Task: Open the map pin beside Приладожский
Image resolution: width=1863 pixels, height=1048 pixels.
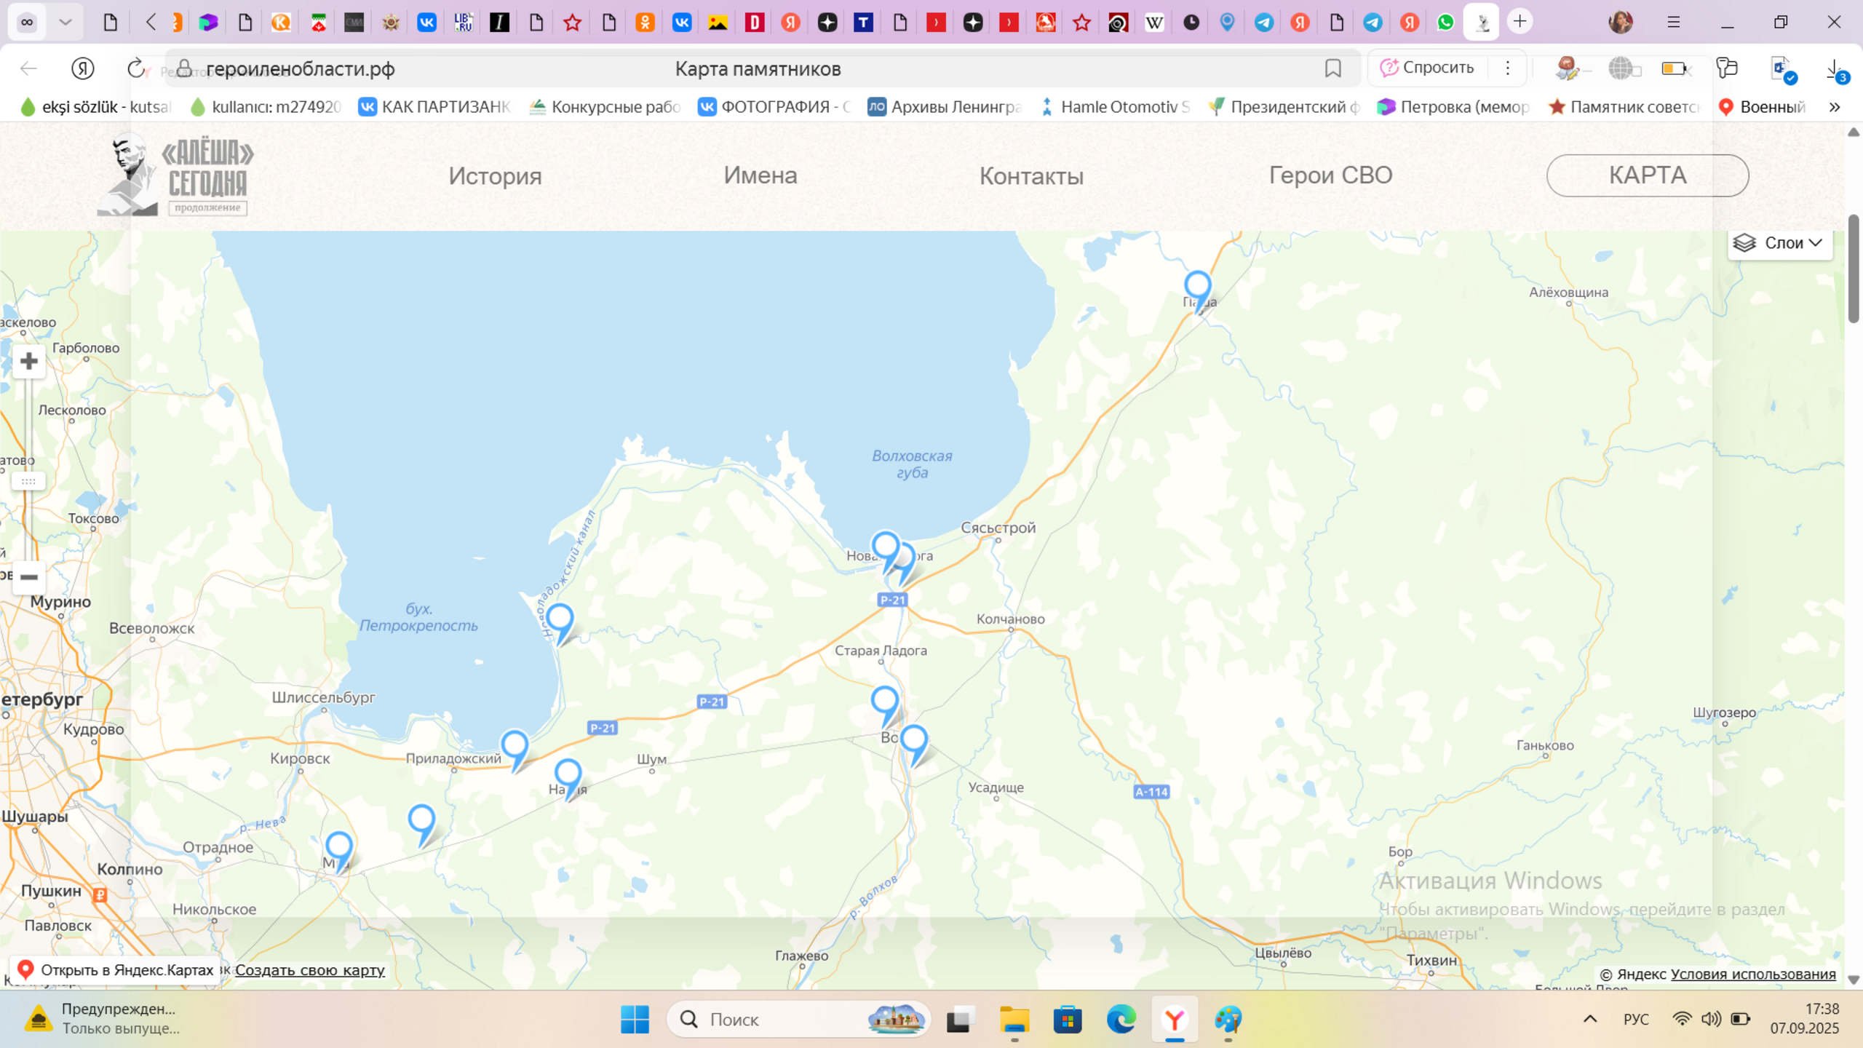Action: pos(515,751)
